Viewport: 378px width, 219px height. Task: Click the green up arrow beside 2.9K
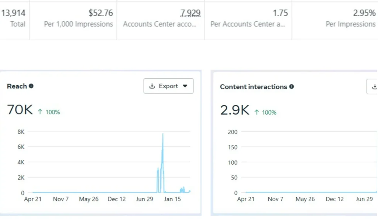tap(257, 112)
